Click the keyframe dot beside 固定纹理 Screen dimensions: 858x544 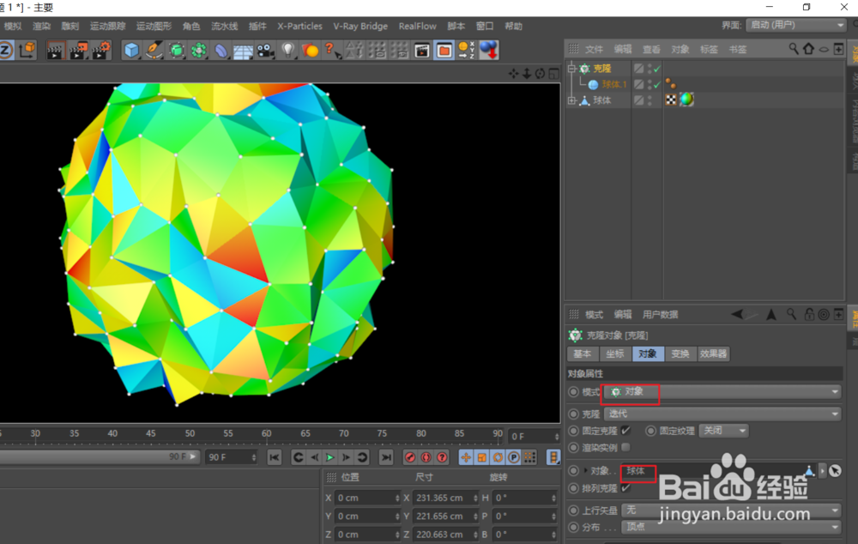coord(650,431)
